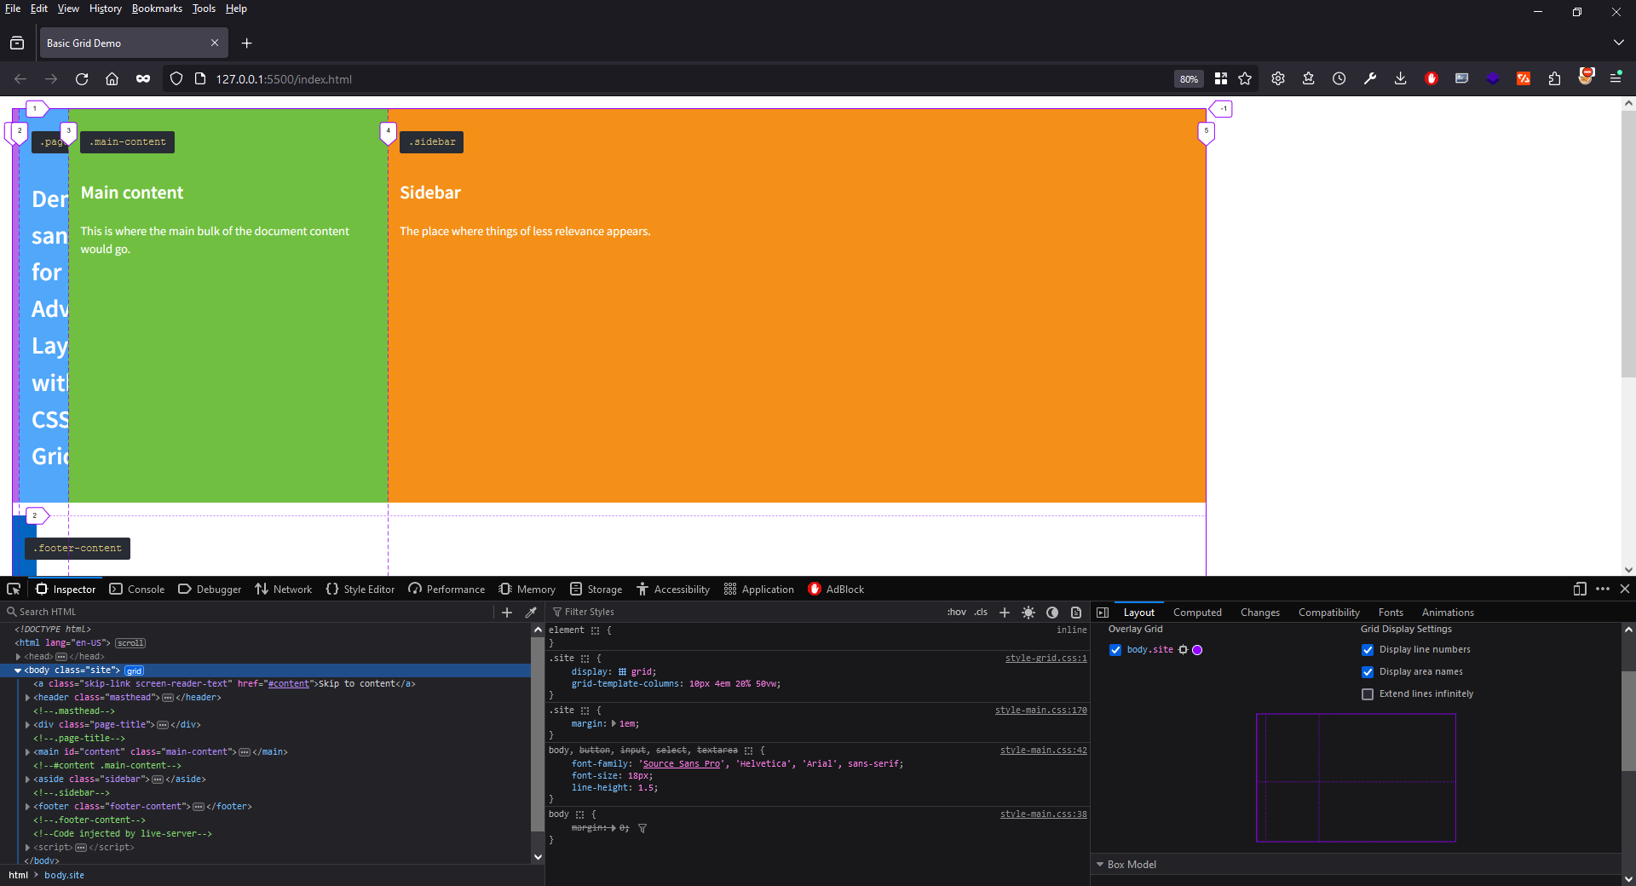This screenshot has width=1636, height=886.
Task: Open the Firefox application hamburger menu
Action: 1616,78
